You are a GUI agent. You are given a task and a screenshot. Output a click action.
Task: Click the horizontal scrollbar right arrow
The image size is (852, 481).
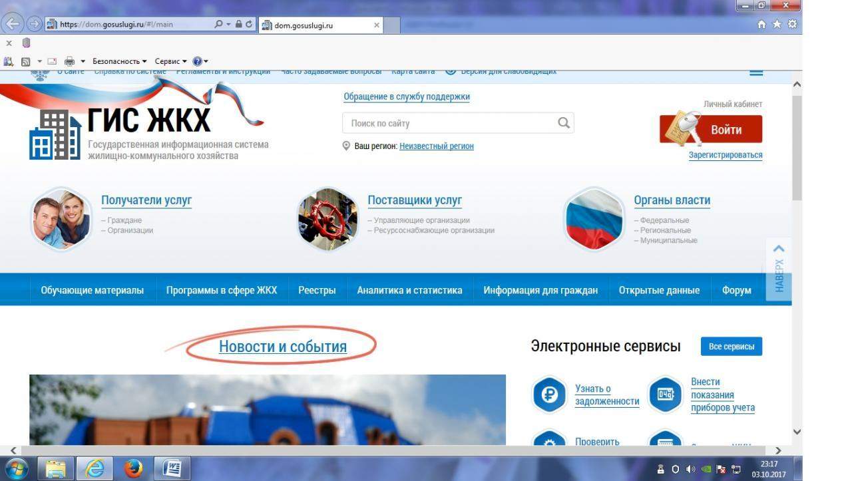click(778, 450)
